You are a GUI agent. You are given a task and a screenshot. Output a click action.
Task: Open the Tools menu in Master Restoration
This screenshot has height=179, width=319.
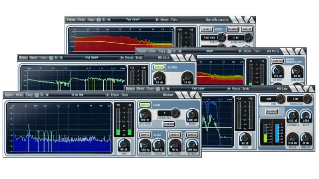coord(174,19)
